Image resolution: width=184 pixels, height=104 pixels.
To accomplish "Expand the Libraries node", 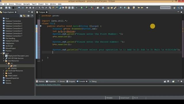I will click(x=6, y=68).
